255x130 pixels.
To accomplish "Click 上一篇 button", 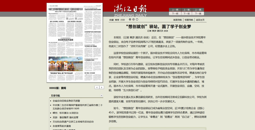I will (198, 10).
